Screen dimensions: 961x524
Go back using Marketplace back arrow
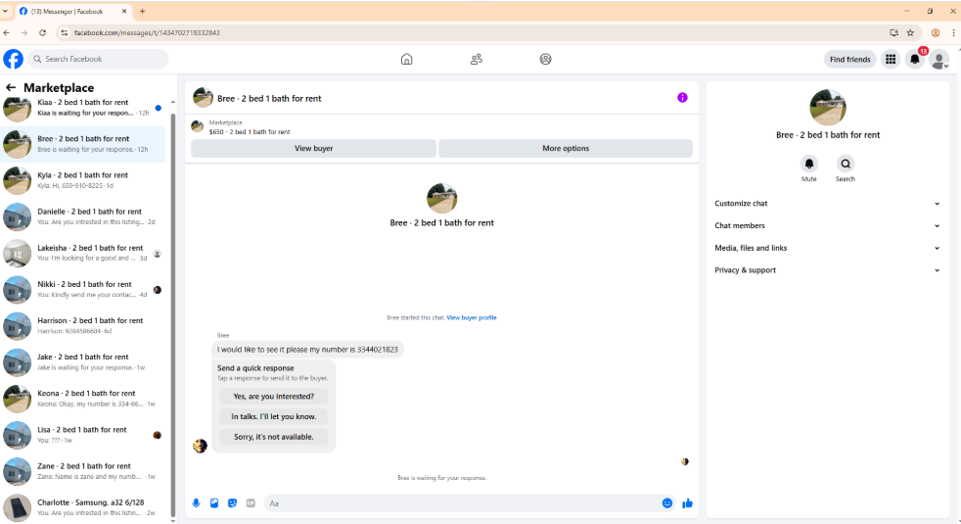11,87
